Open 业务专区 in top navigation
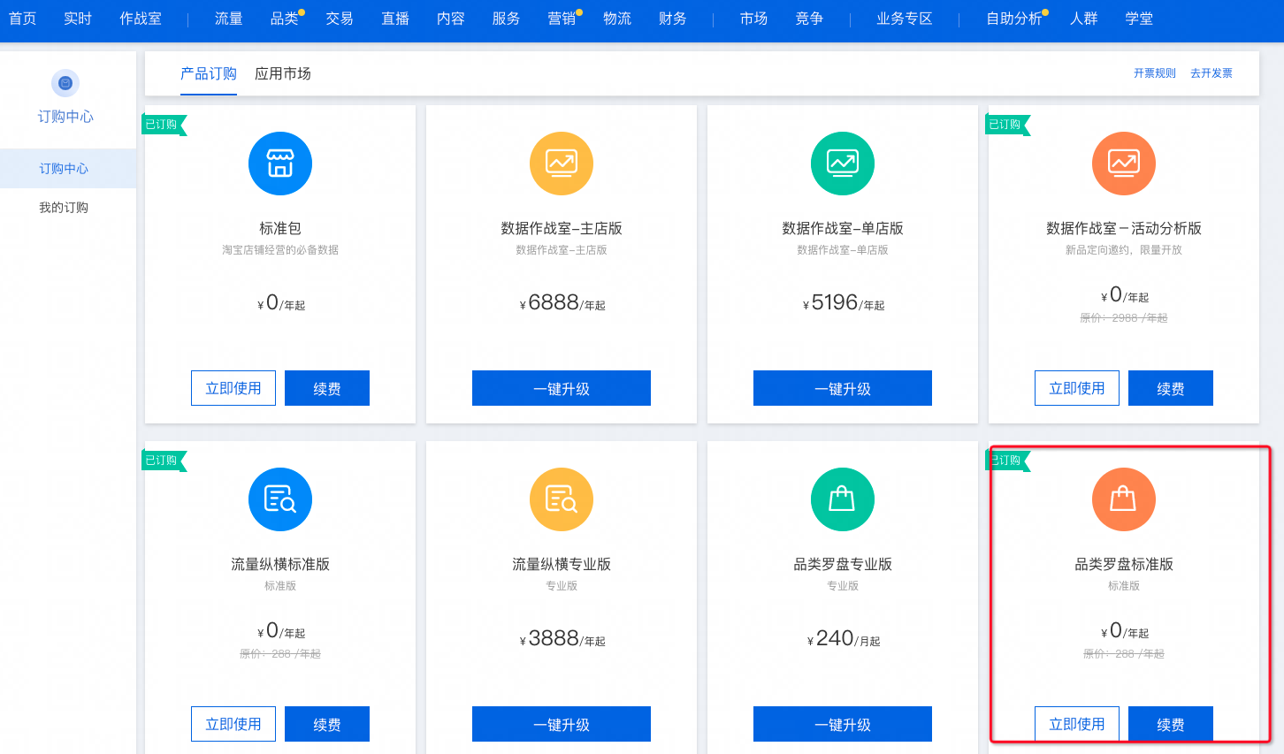The width and height of the screenshot is (1284, 754). pyautogui.click(x=905, y=19)
